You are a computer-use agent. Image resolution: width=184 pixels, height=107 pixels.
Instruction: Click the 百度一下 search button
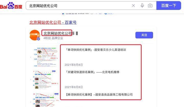pos(169,6)
